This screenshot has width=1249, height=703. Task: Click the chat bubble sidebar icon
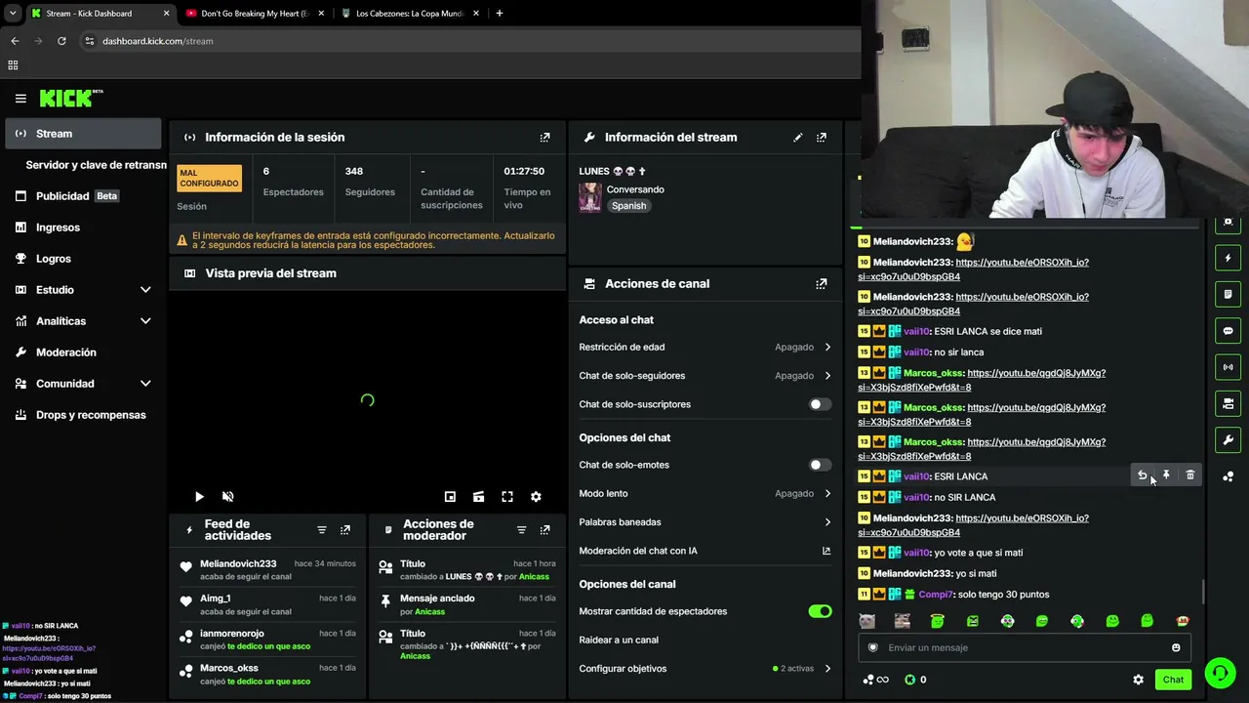1228,331
